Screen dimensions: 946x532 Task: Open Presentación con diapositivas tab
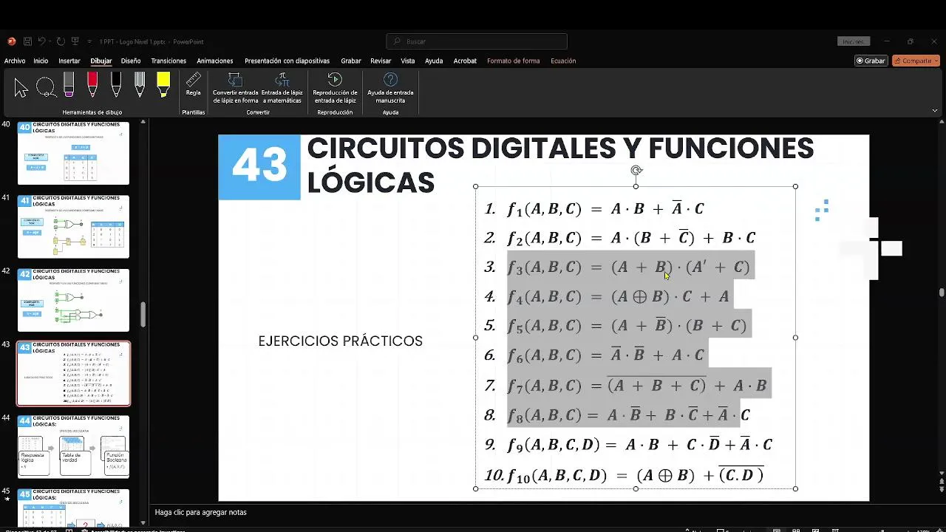[x=287, y=61]
